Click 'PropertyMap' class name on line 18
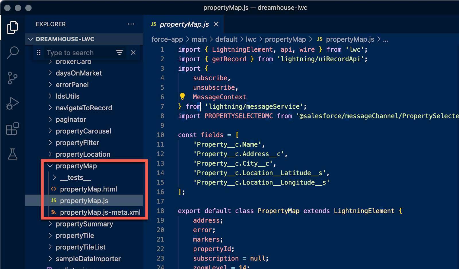Image resolution: width=459 pixels, height=269 pixels. tap(279, 211)
